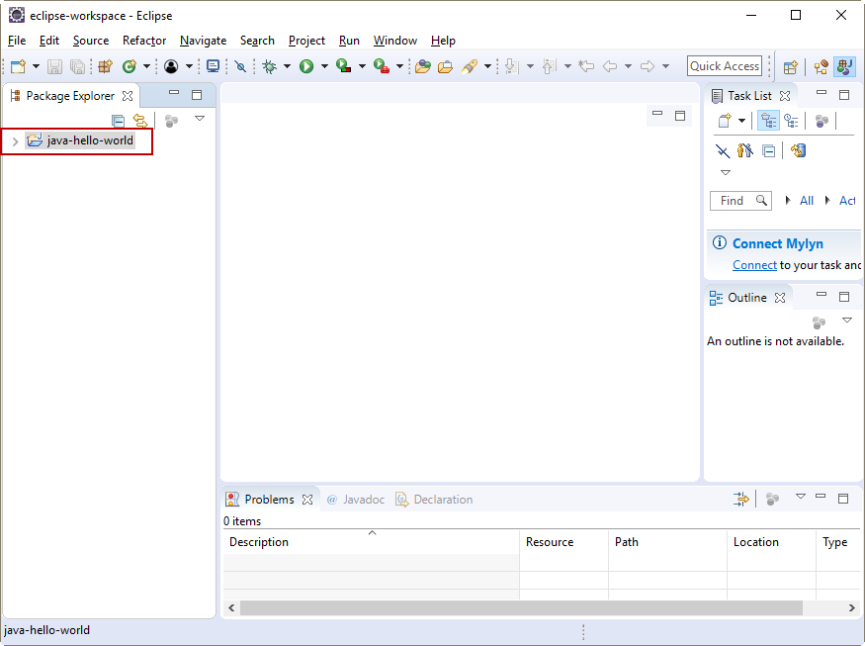Toggle Hide Completed Tasks in Task List
This screenshot has width=865, height=646.
(722, 150)
